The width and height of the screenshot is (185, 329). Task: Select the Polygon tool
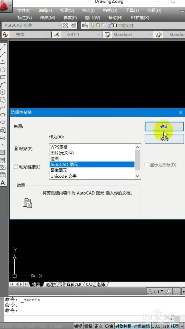coord(3,69)
